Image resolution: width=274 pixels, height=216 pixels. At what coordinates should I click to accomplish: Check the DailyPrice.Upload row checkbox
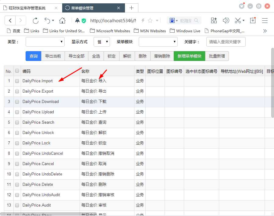pos(17,112)
